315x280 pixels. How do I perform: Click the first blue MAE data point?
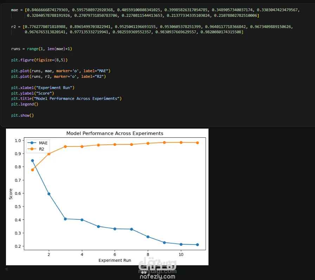click(32, 161)
